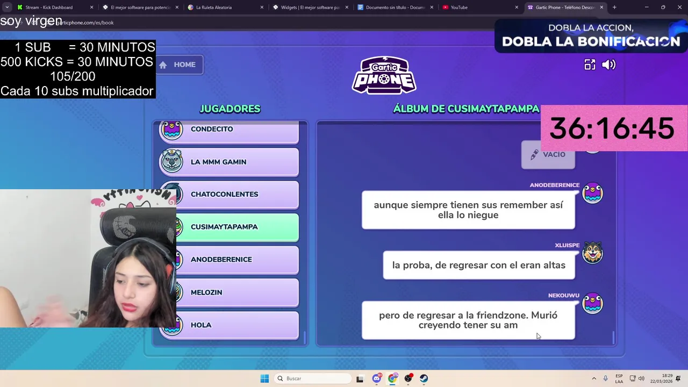
Task: Click the microphone tray icon
Action: click(606, 378)
